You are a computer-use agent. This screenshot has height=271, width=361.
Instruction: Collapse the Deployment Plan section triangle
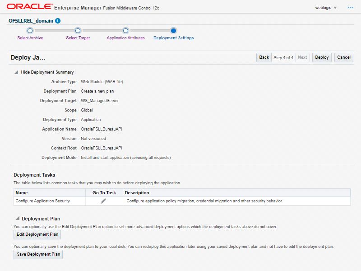point(17,218)
